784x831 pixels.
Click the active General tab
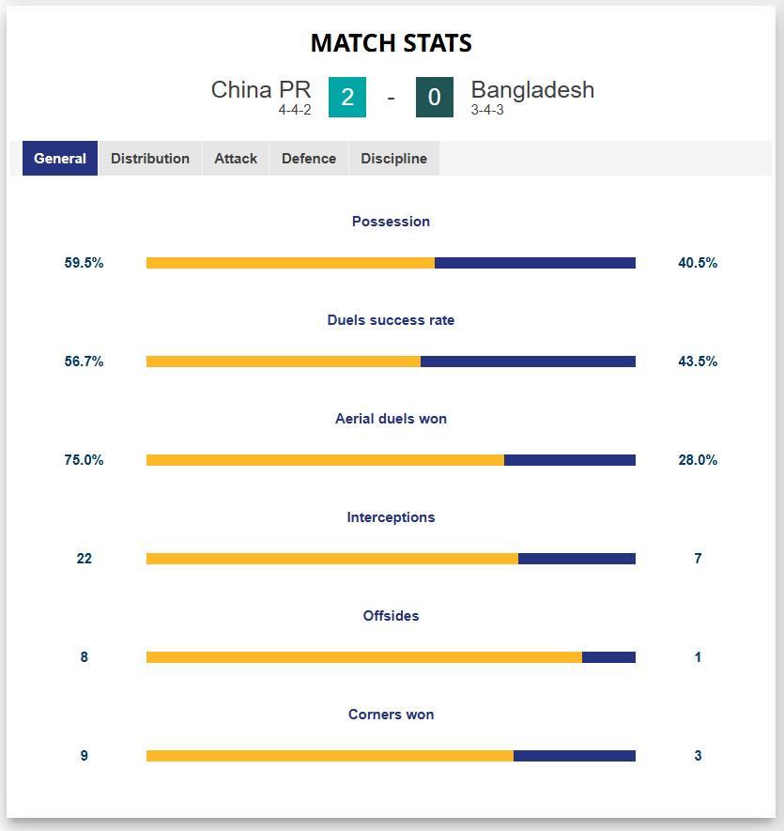tap(59, 158)
